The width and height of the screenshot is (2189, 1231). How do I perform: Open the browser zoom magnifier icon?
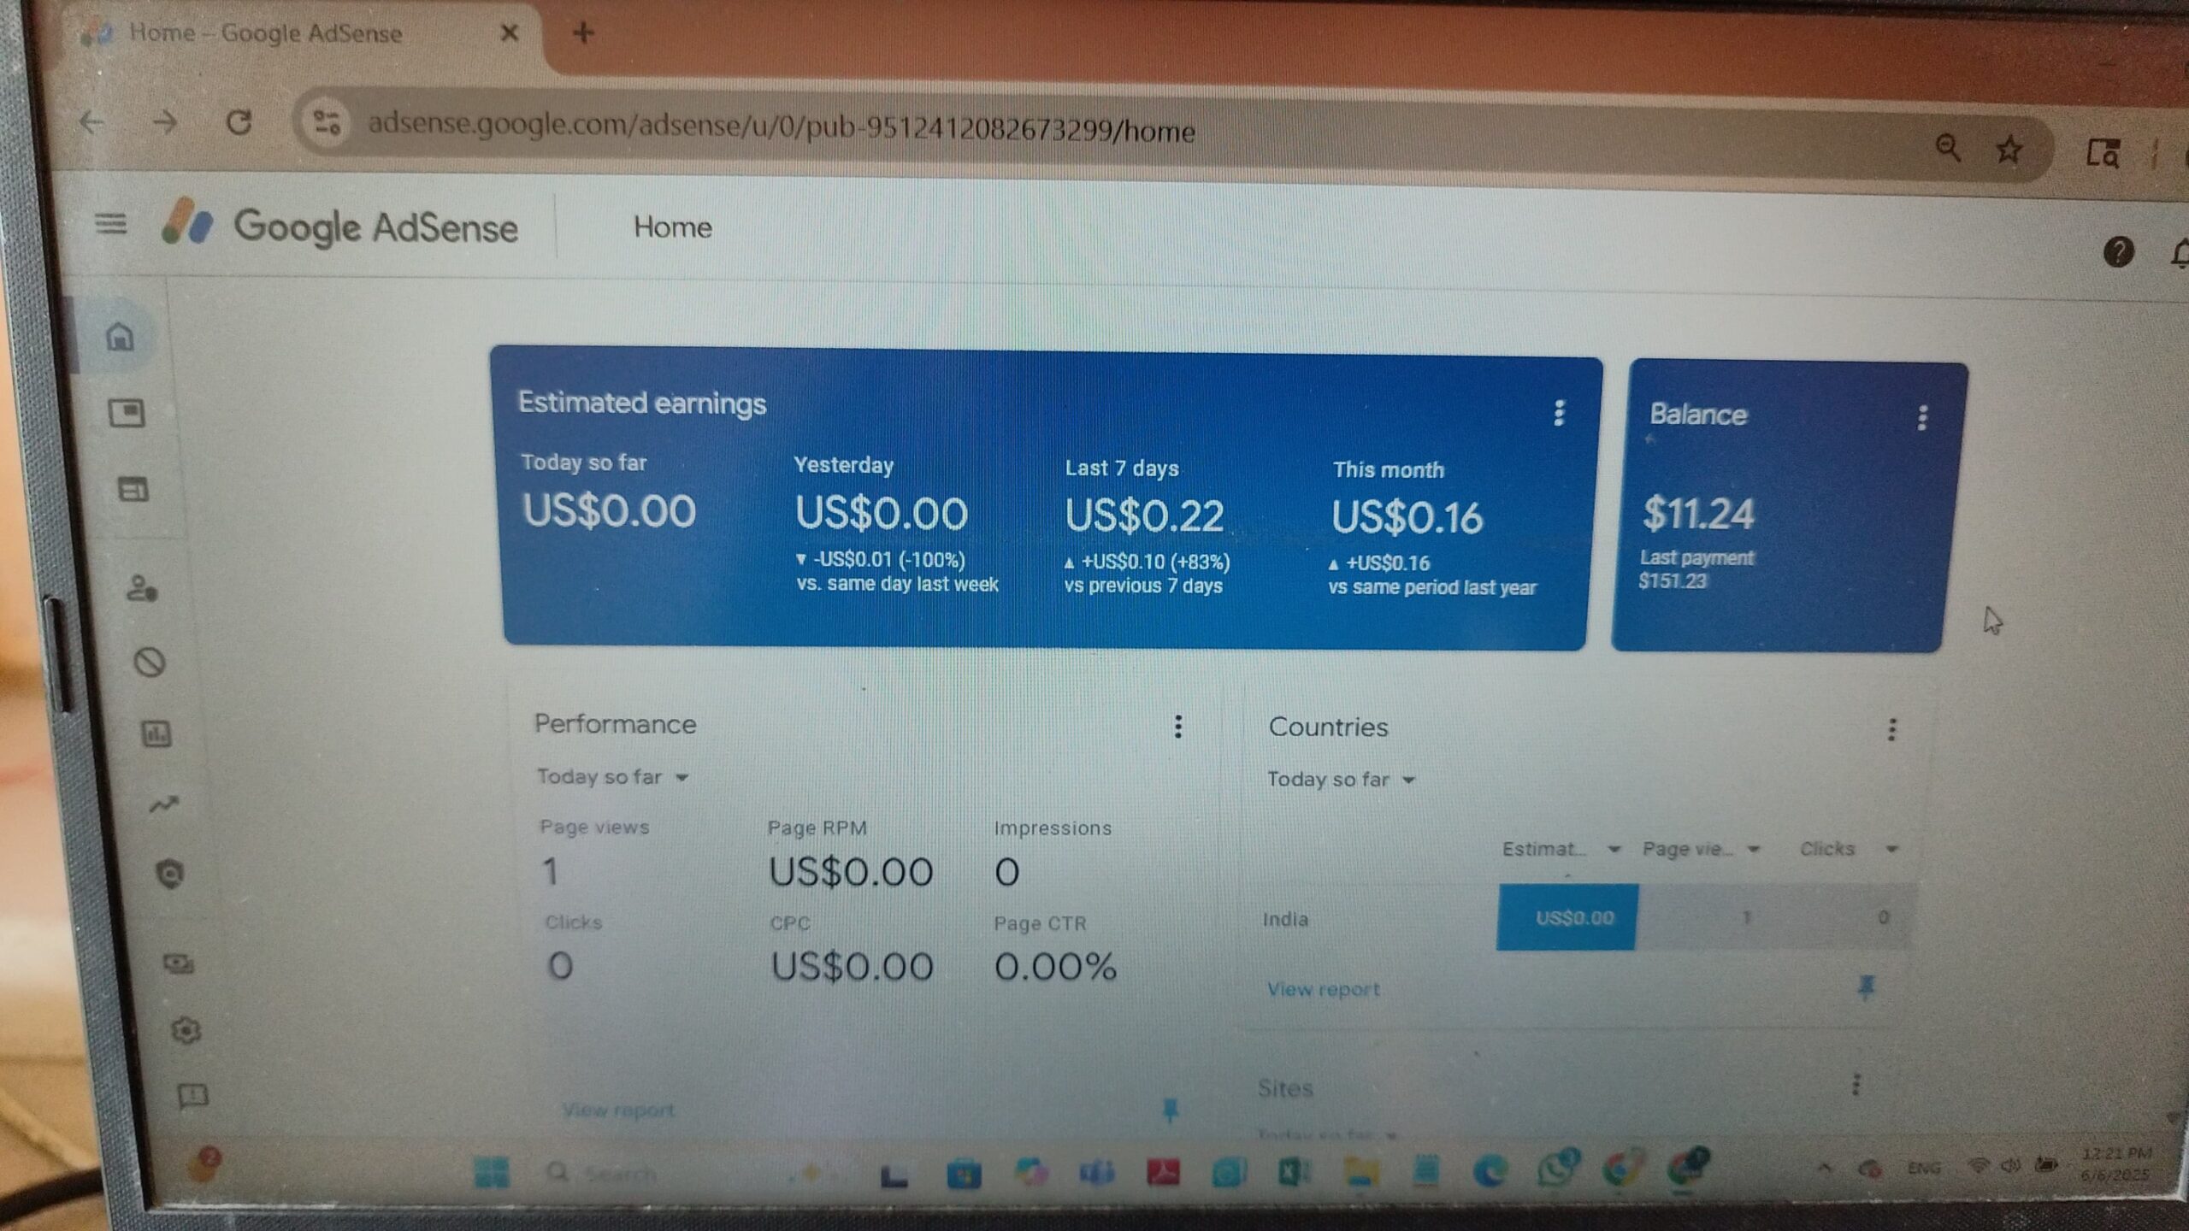click(1948, 148)
